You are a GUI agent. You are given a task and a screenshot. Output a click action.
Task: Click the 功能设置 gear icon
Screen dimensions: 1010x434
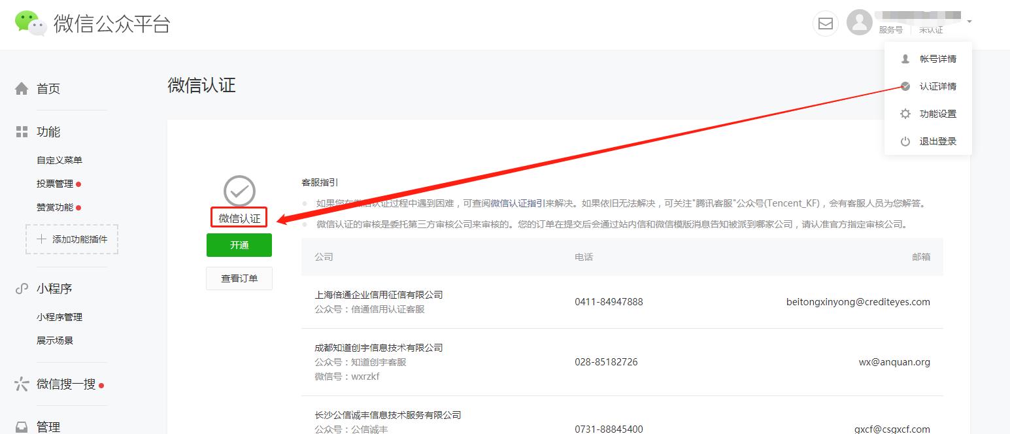click(905, 114)
